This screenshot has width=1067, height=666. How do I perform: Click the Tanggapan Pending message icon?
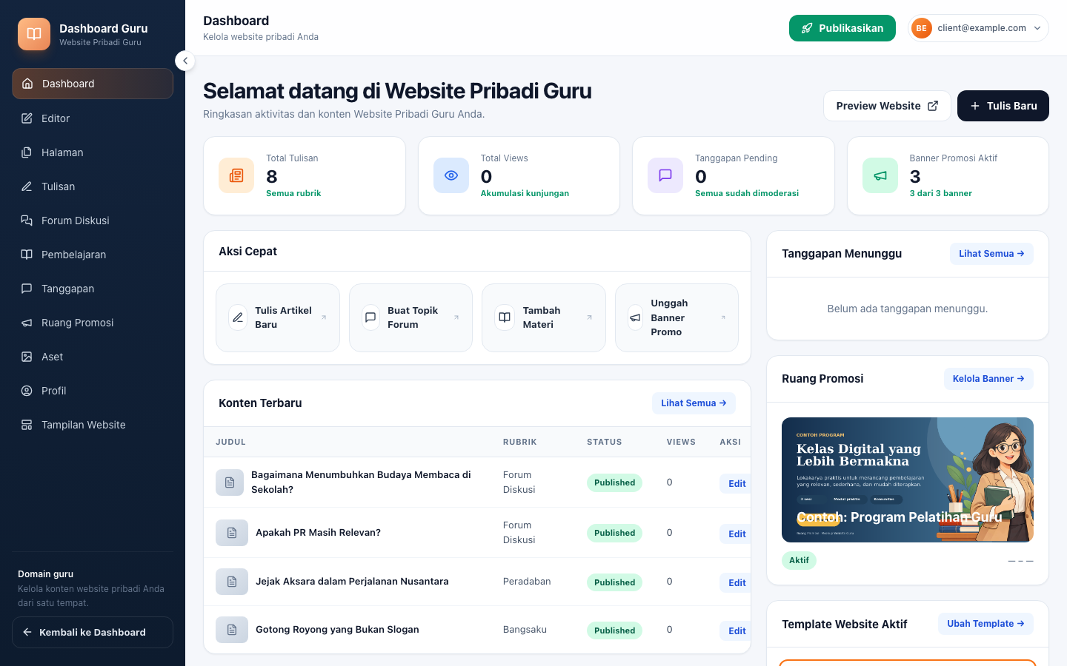coord(665,175)
